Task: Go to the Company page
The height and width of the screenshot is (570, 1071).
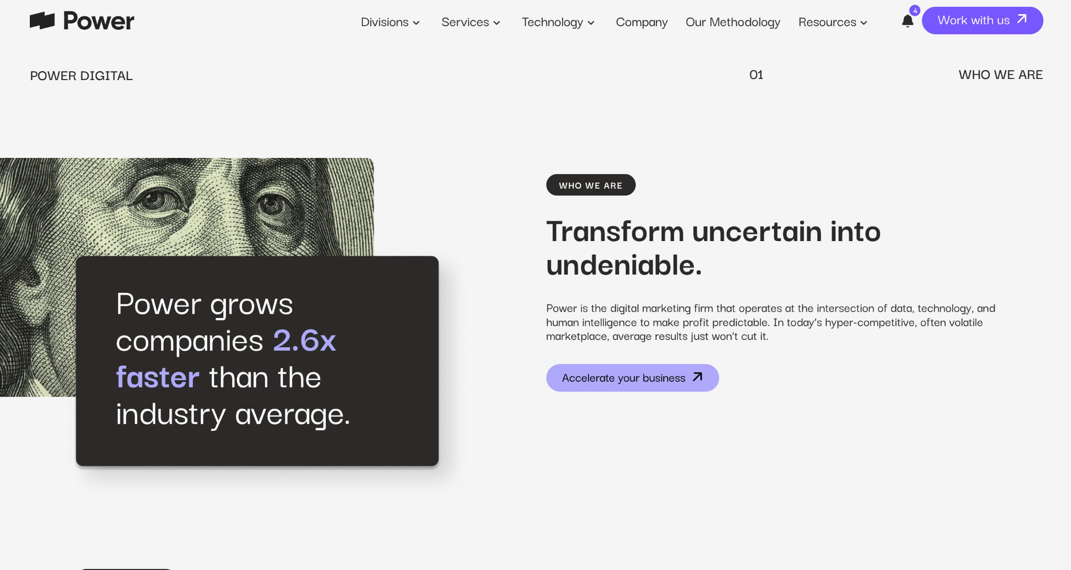Action: coord(642,22)
